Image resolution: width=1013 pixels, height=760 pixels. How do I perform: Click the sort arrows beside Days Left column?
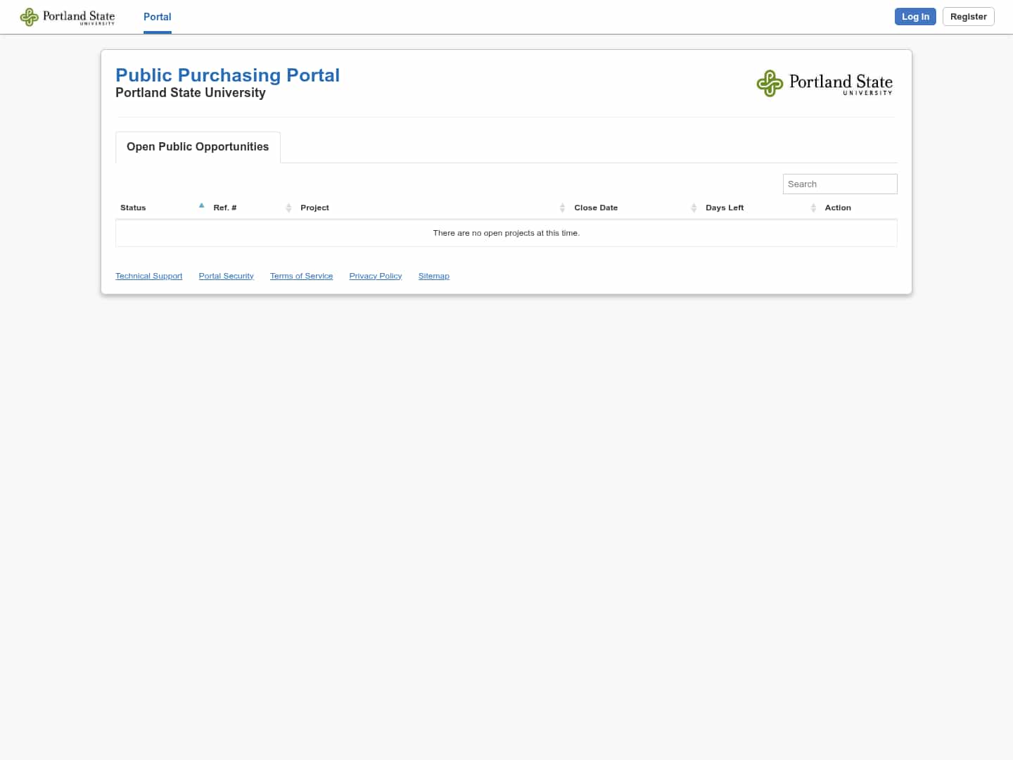pos(813,208)
